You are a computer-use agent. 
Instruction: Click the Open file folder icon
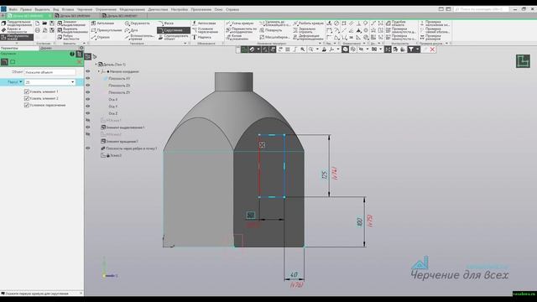(x=44, y=23)
